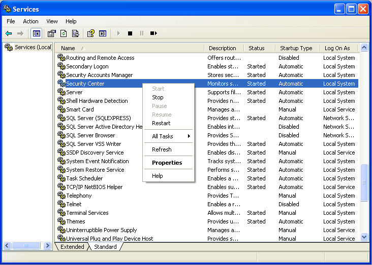Select Properties in the context menu

(x=167, y=163)
